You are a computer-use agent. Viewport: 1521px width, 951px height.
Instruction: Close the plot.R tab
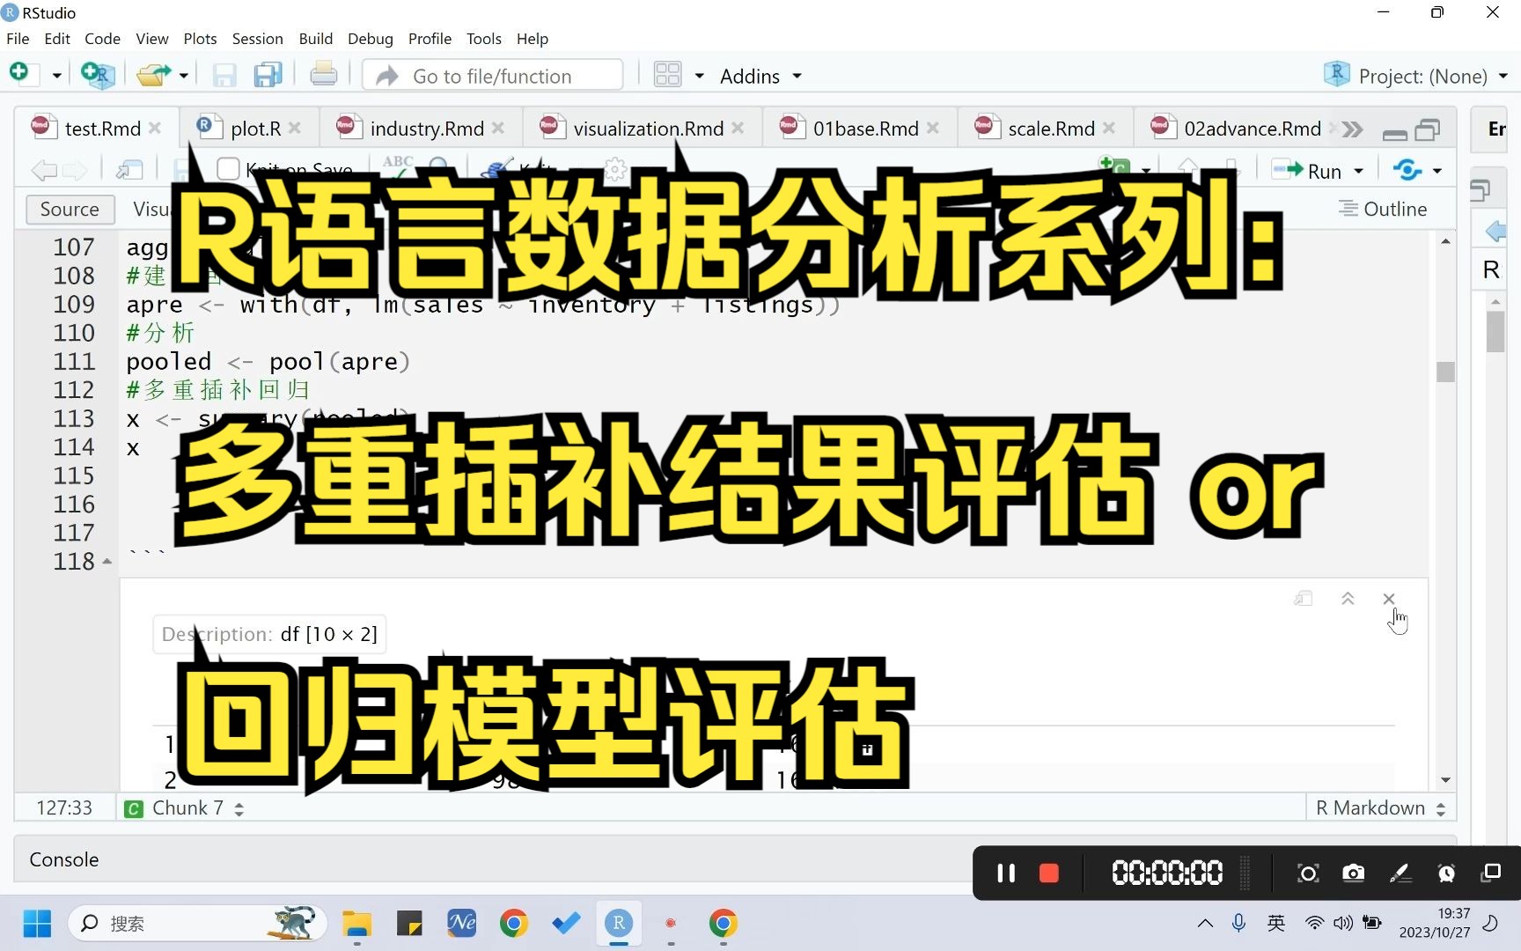click(295, 128)
